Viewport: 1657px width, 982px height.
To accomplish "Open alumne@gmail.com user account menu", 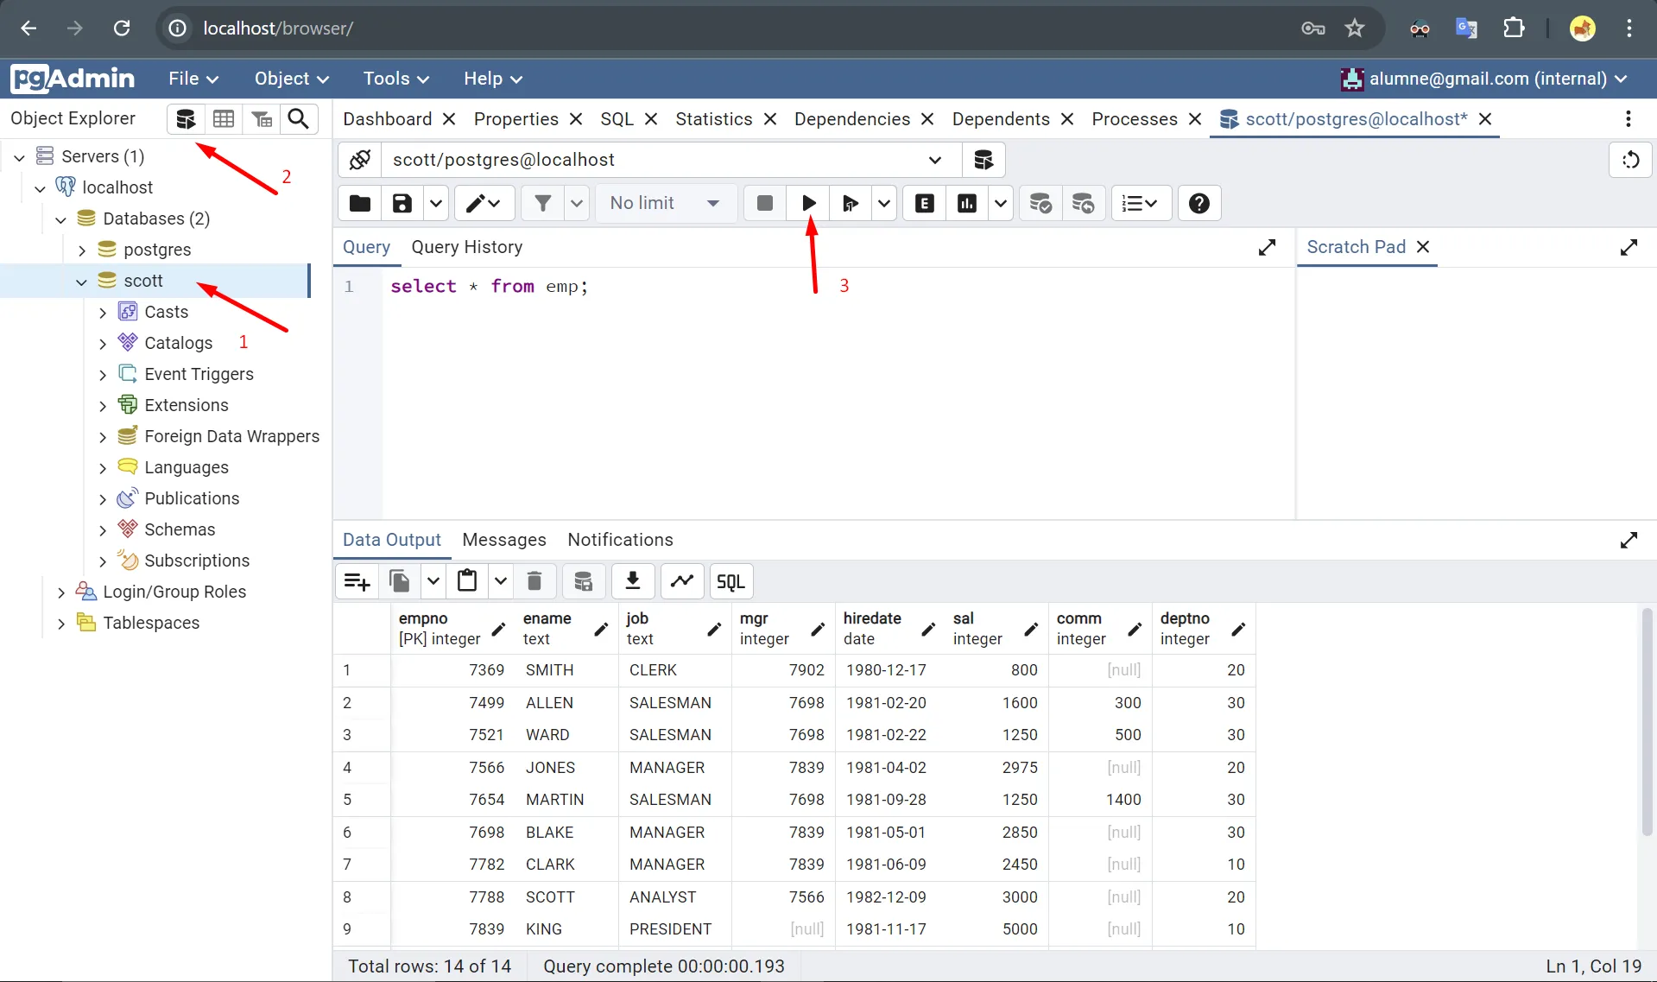I will pyautogui.click(x=1485, y=79).
